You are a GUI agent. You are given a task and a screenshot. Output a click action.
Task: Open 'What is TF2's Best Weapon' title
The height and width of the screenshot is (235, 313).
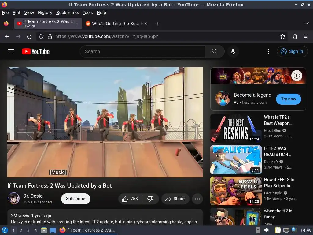278,120
